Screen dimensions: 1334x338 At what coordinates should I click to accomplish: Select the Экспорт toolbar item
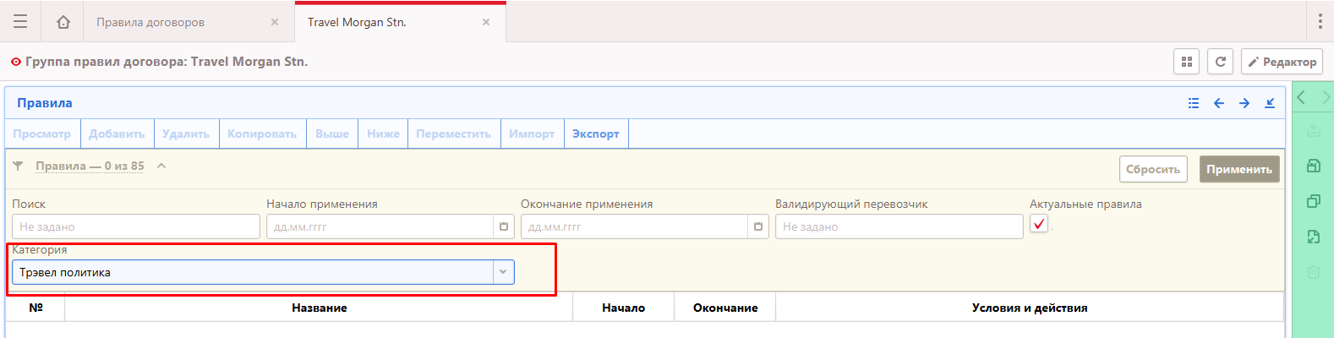pyautogui.click(x=595, y=134)
